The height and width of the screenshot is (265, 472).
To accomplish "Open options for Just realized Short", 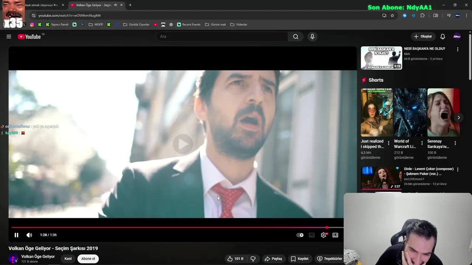I will click(388, 143).
